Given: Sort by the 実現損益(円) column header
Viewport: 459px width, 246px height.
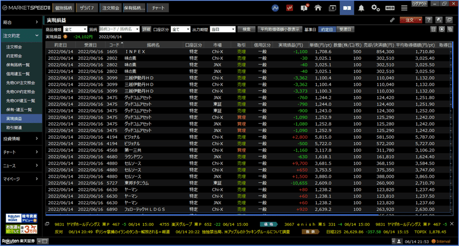Looking at the screenshot, I should 290,45.
